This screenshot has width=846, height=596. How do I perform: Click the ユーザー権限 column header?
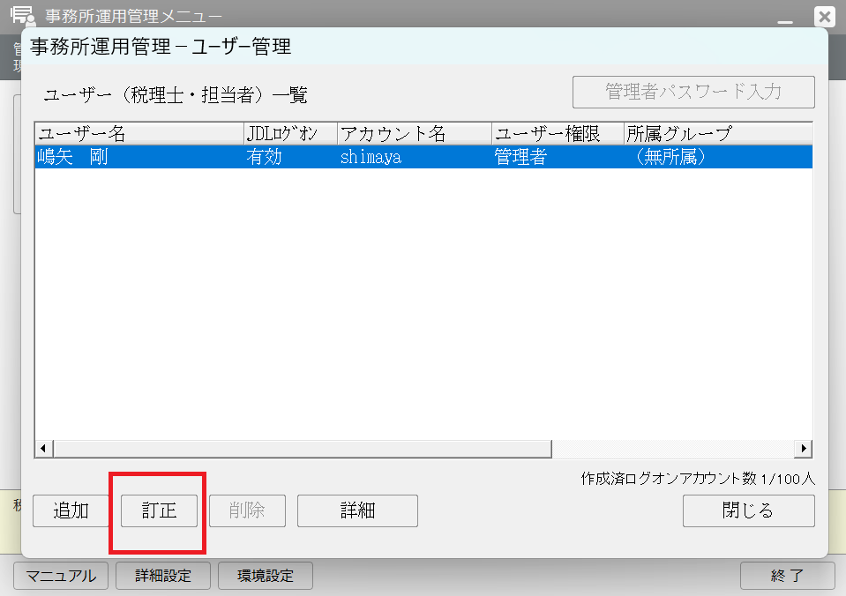(x=557, y=133)
